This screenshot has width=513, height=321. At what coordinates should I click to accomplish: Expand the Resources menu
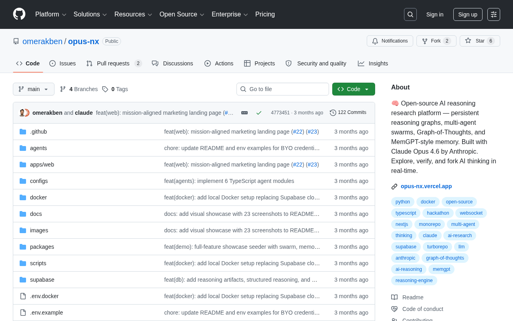click(x=133, y=14)
